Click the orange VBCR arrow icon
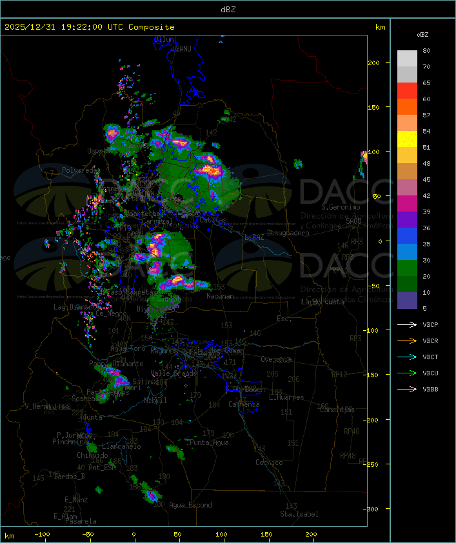This screenshot has height=543, width=456. pos(407,341)
